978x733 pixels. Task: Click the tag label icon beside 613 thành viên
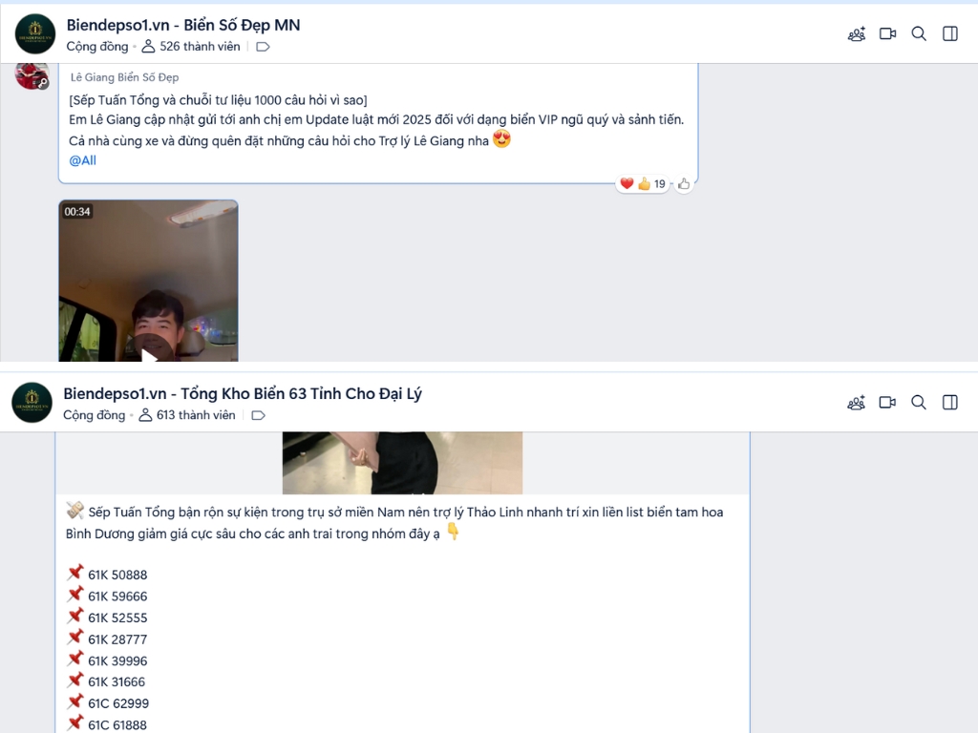(x=258, y=416)
